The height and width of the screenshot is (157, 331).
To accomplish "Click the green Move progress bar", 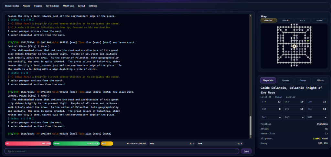I will pyautogui.click(x=76, y=143).
